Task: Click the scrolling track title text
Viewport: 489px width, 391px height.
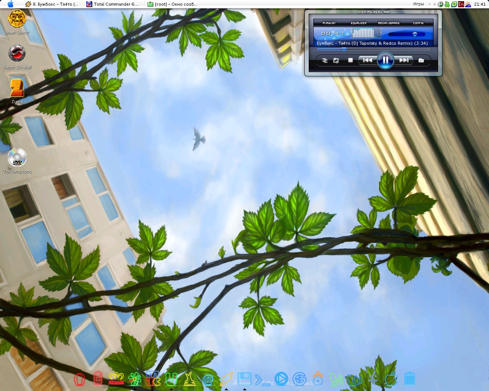Action: (372, 43)
